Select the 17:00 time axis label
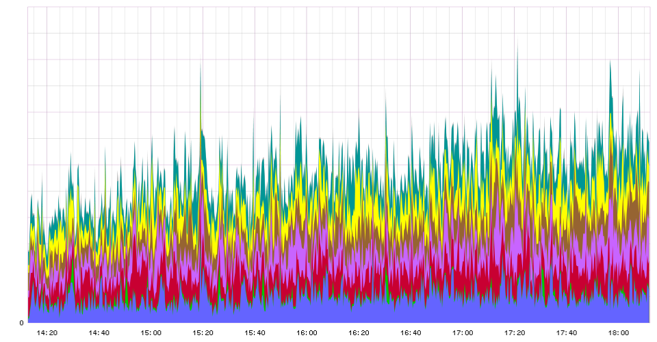This screenshot has height=342, width=657. click(x=463, y=333)
